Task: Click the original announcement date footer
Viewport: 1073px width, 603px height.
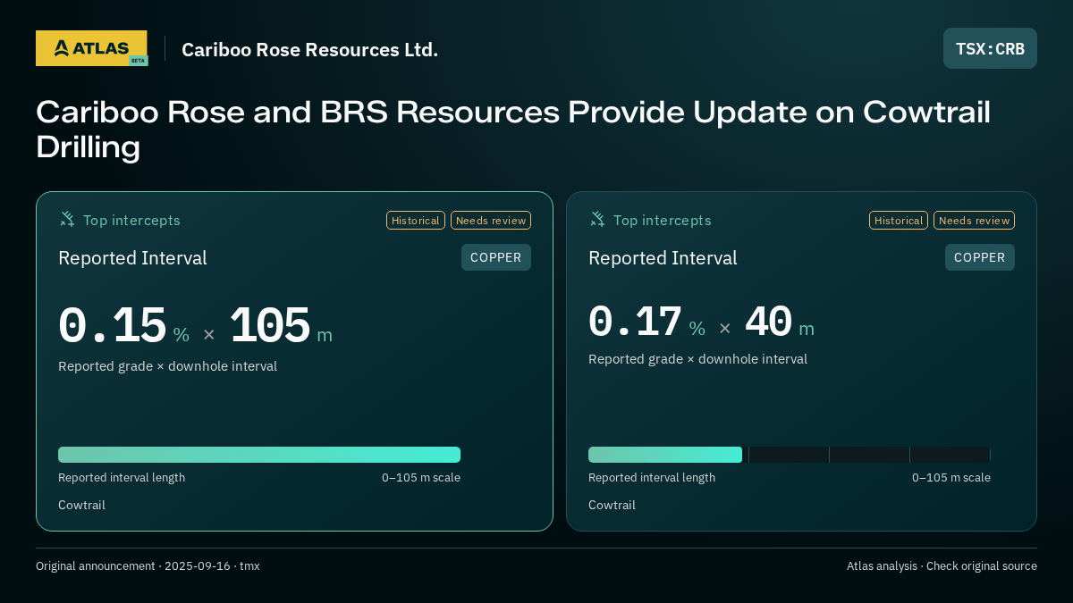Action: pos(148,566)
